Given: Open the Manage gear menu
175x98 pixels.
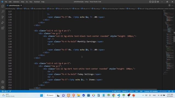Looking at the screenshot, I should pyautogui.click(x=3, y=87).
